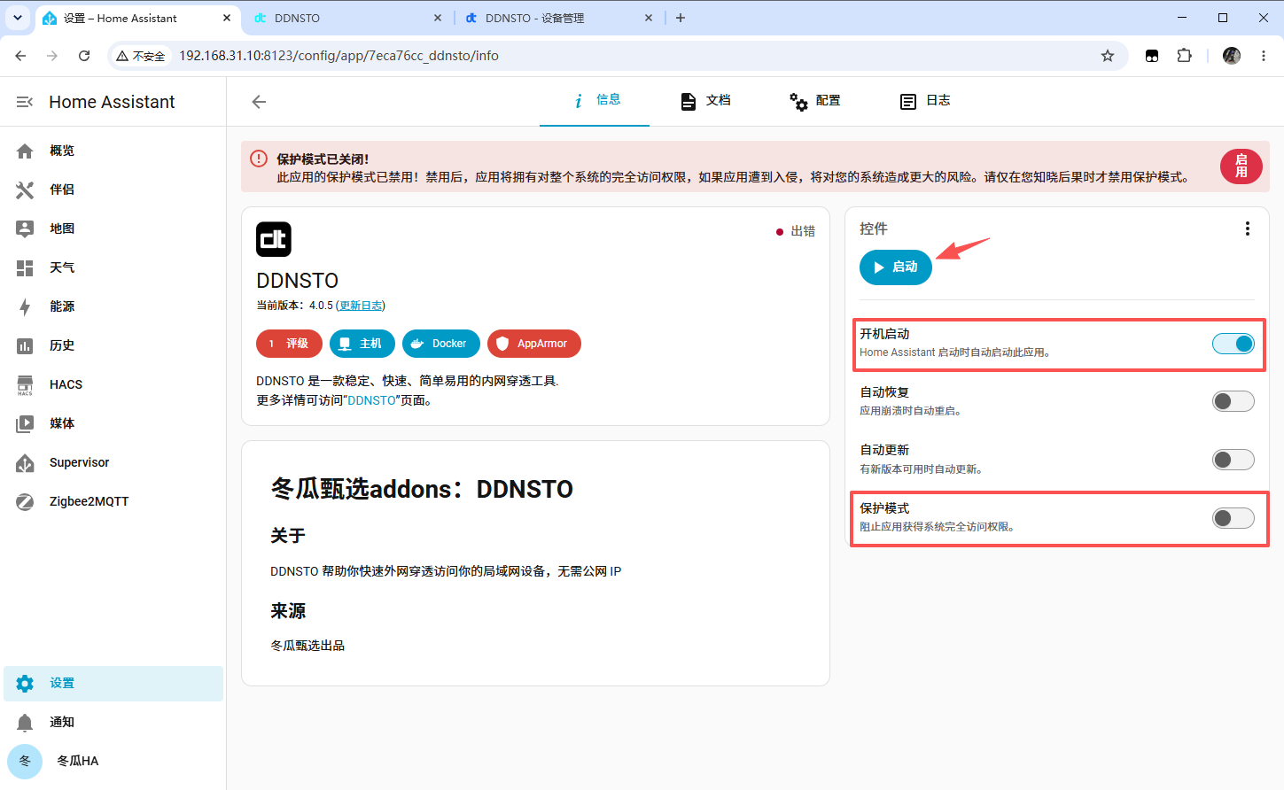The image size is (1284, 790).
Task: Open the 概览 overview home icon
Action: coord(25,151)
